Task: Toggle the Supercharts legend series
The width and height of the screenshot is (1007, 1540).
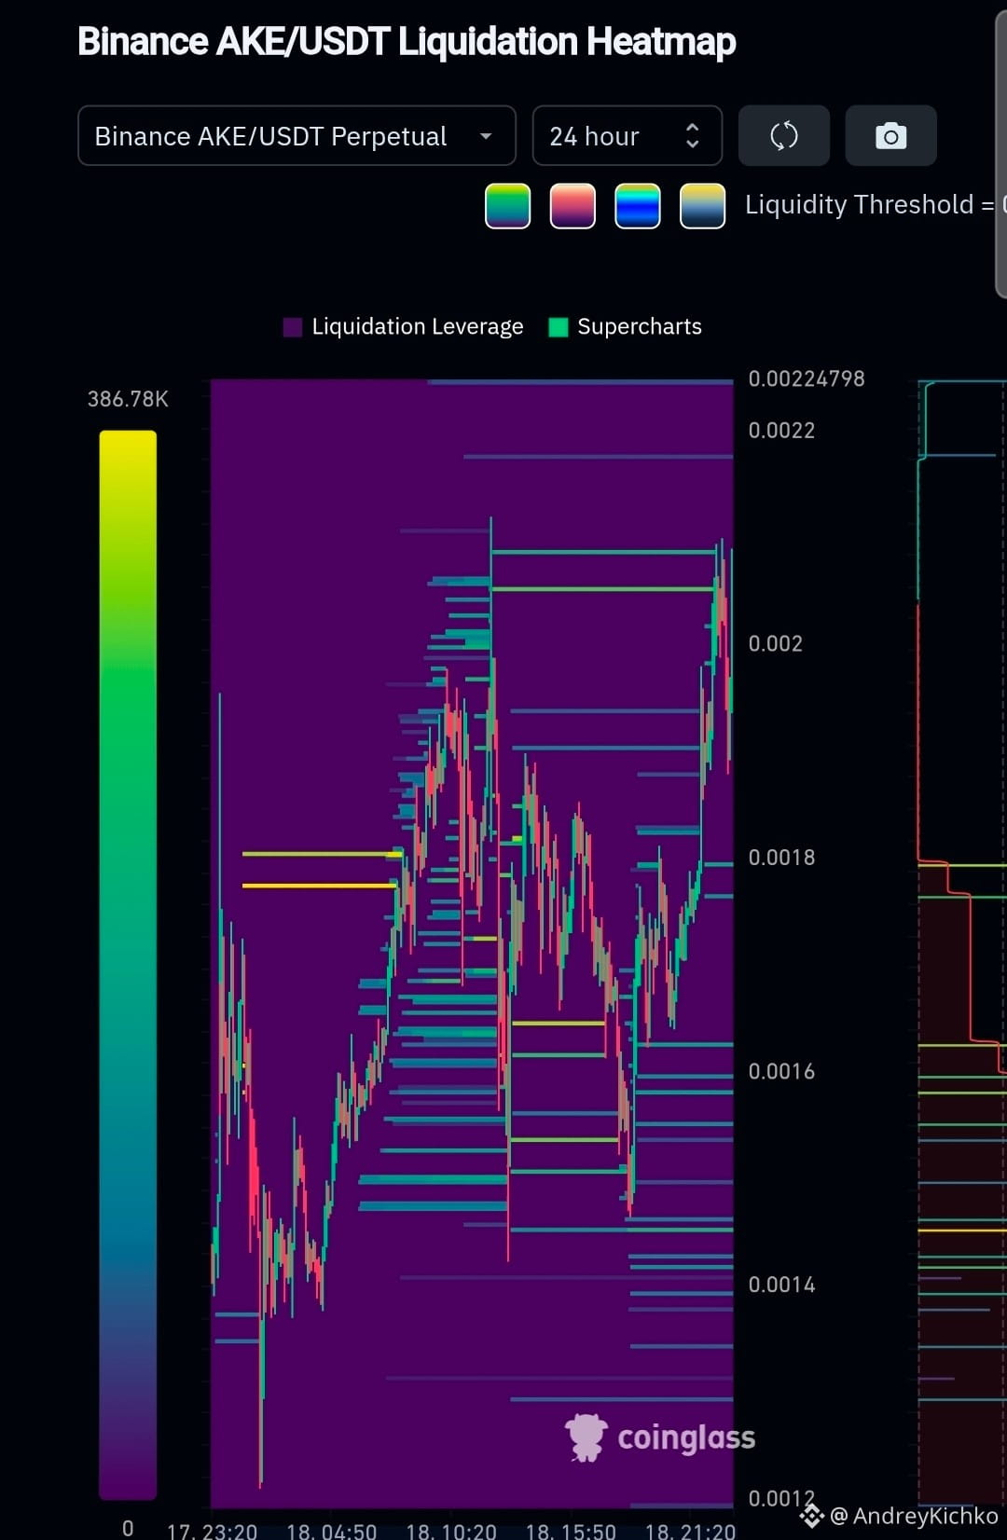Action: [626, 327]
